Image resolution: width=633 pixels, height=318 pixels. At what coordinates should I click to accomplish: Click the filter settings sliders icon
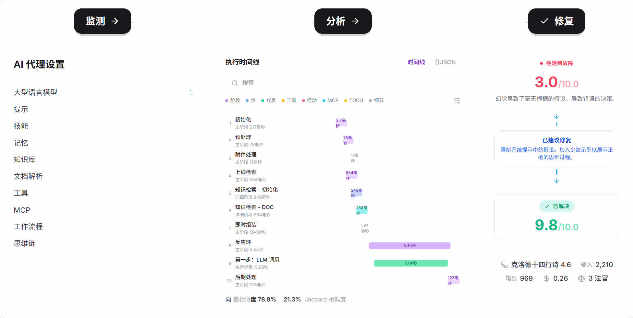(x=457, y=100)
